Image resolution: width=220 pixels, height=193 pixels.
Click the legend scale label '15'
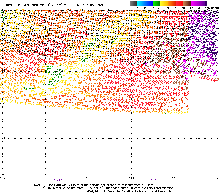point(153,8)
